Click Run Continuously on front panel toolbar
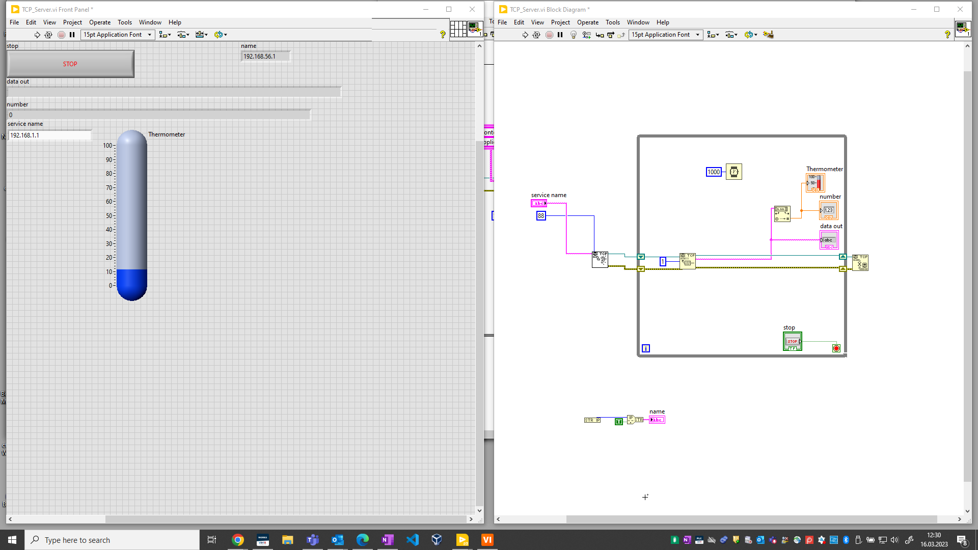This screenshot has height=550, width=978. coord(48,35)
